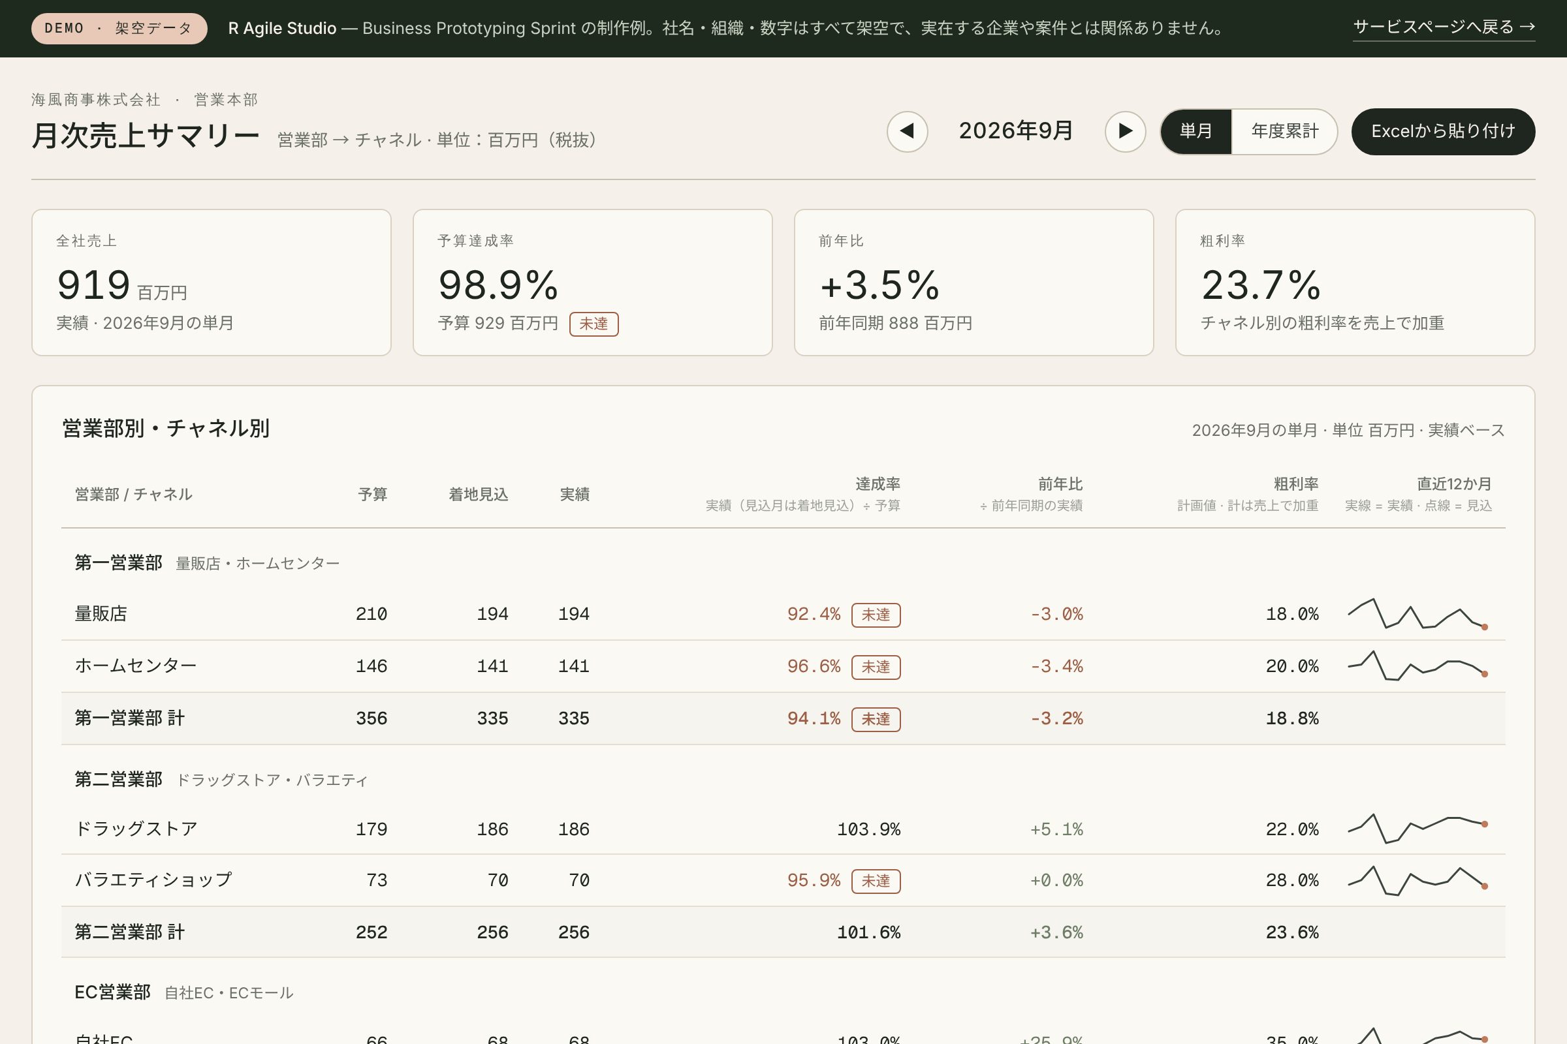
Task: Click 未達 badge in 第一営業部 計 row
Action: (876, 720)
